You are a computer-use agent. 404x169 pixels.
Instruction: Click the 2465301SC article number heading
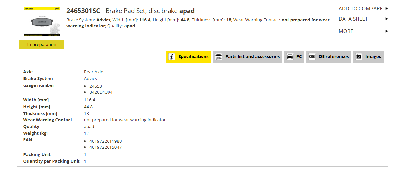[x=83, y=11]
